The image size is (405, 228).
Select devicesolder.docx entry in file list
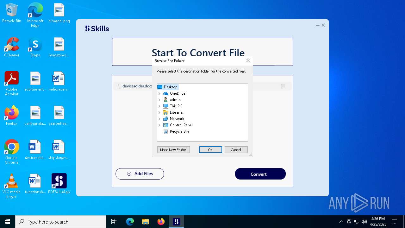[203, 86]
